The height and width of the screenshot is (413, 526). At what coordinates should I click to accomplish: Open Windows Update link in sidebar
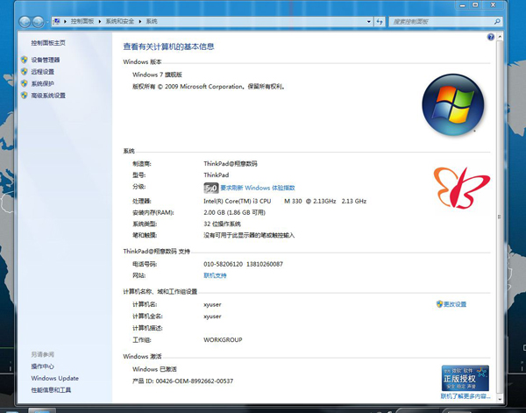(x=54, y=378)
